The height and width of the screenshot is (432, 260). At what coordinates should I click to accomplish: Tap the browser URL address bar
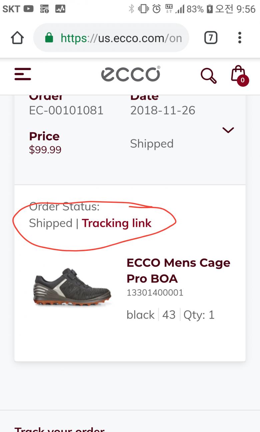121,38
